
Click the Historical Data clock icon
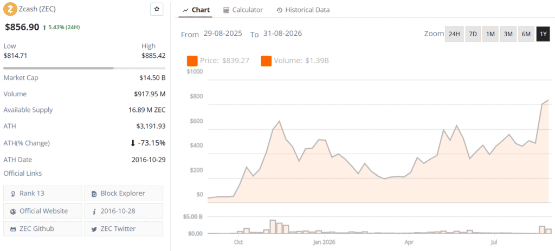tap(279, 10)
